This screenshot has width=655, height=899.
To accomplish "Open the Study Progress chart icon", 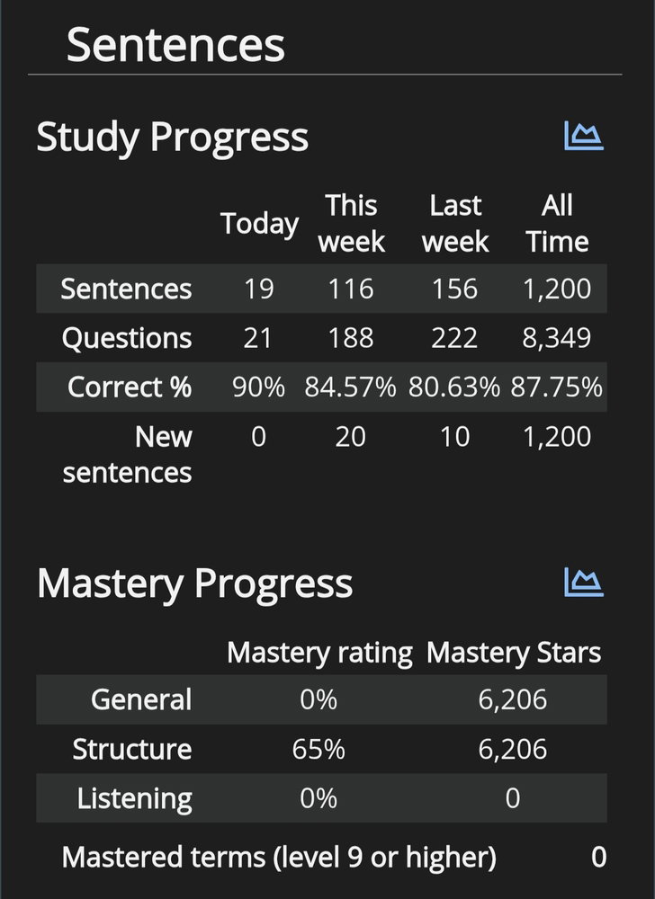I will (x=584, y=136).
